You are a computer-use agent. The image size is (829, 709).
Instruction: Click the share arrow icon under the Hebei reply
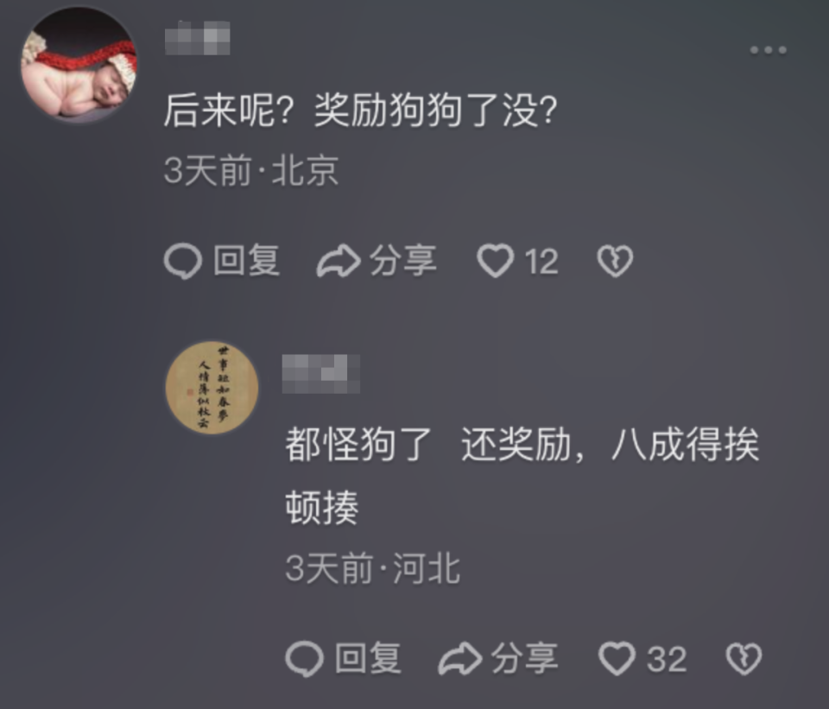point(460,659)
